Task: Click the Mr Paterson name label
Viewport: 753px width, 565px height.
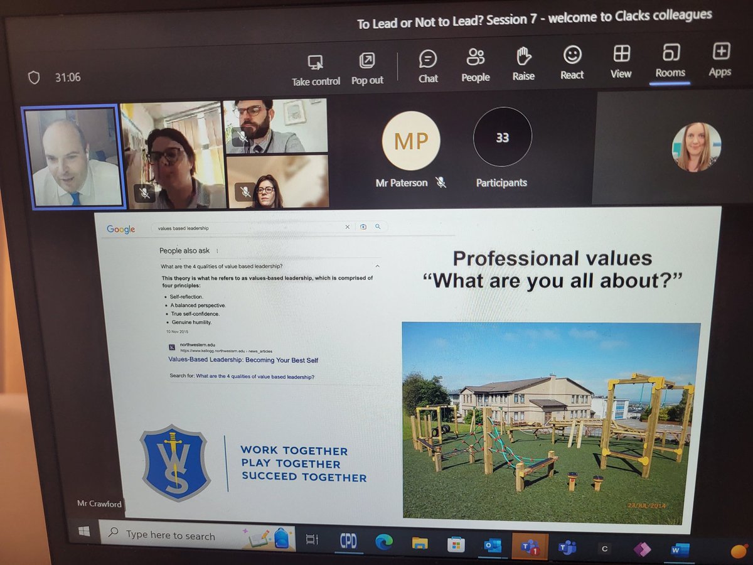Action: pyautogui.click(x=402, y=183)
